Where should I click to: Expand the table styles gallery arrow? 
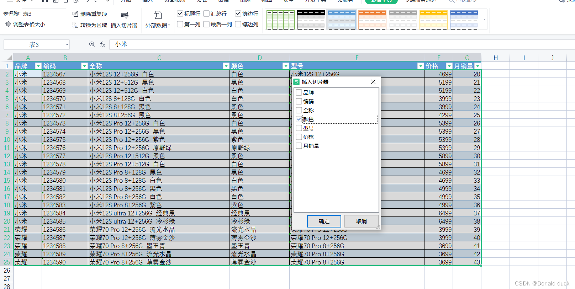click(484, 18)
